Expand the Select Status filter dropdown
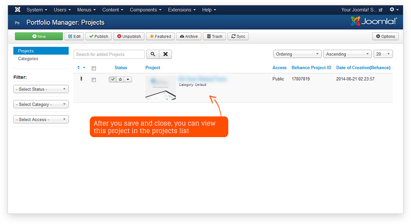This screenshot has height=224, width=411. click(41, 89)
